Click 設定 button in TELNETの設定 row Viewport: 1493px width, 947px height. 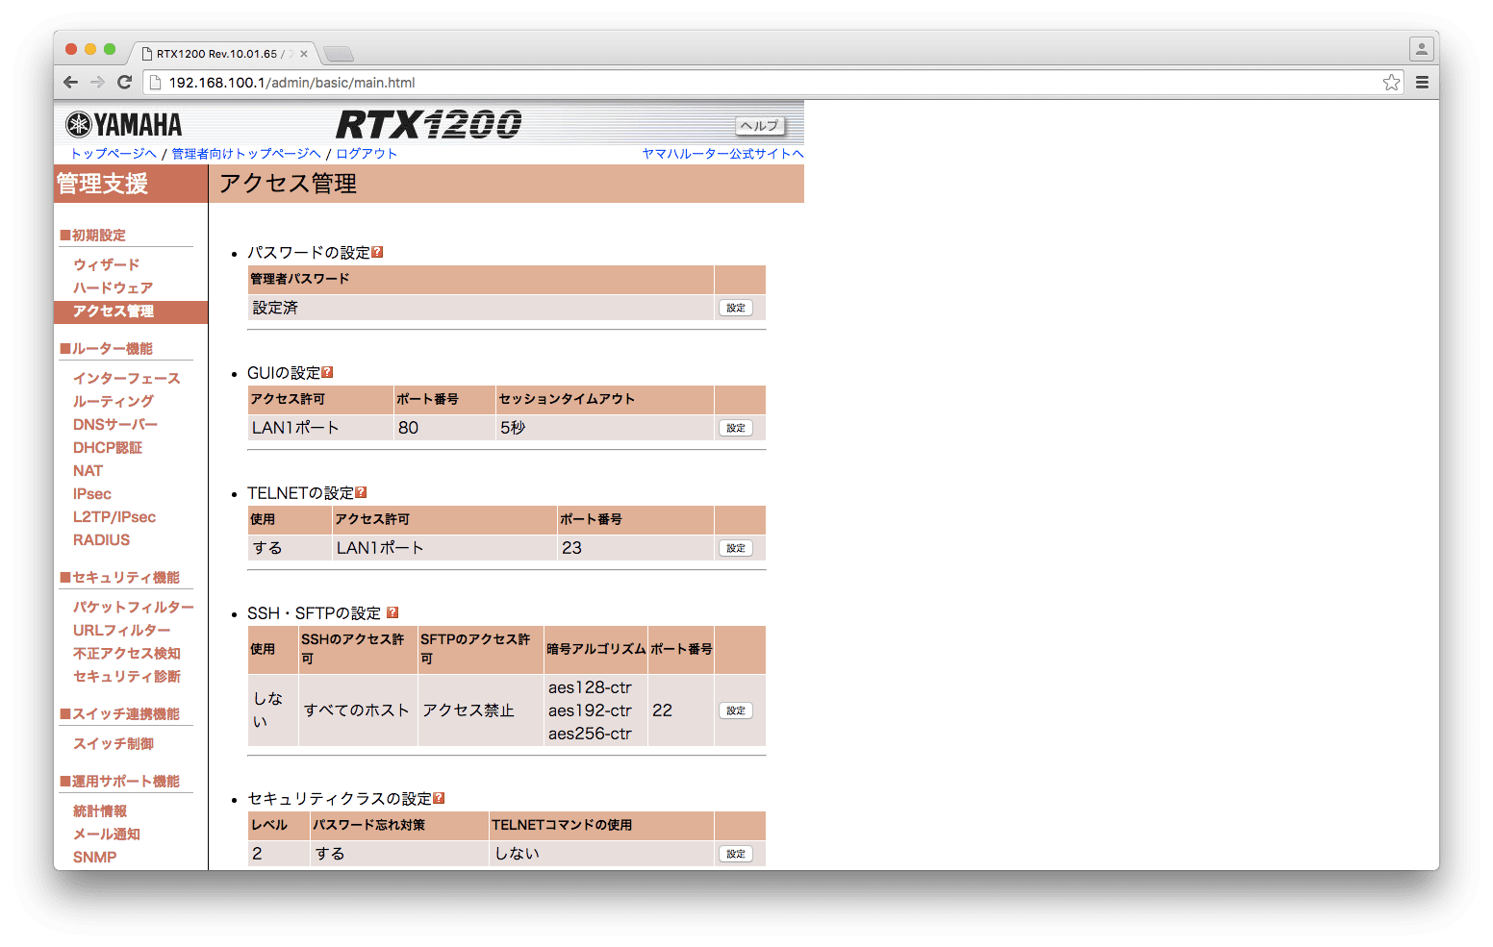pos(736,548)
